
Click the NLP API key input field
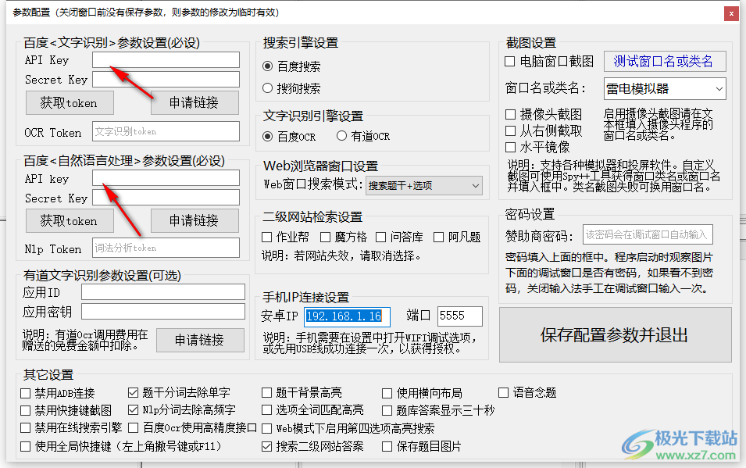(166, 178)
